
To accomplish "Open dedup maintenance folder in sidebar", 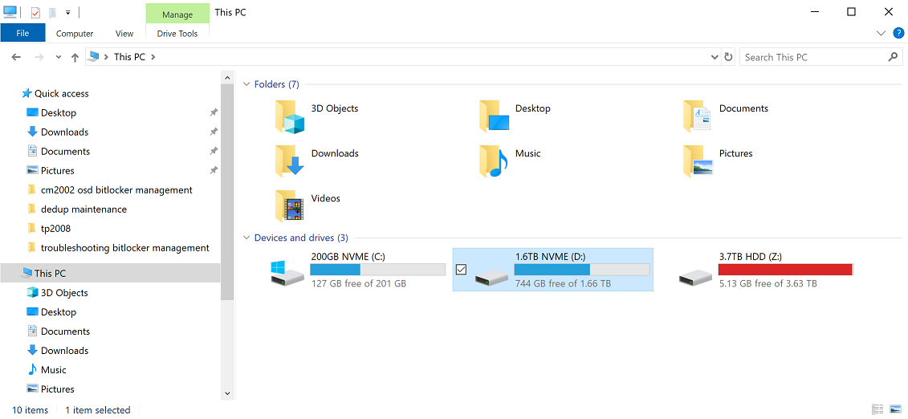I will [83, 209].
